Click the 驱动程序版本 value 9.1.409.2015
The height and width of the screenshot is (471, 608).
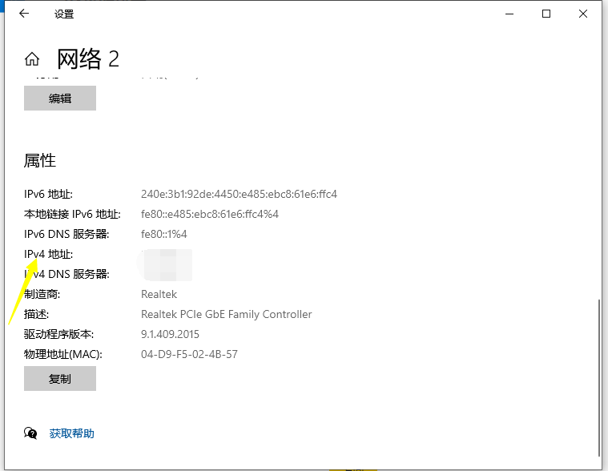170,334
